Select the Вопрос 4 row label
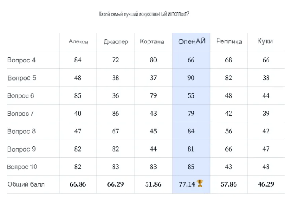This screenshot has height=198, width=297. 21,60
